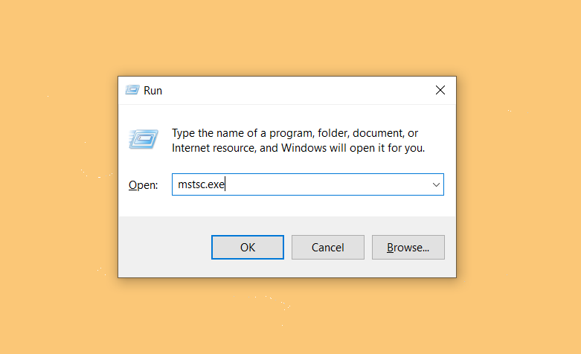Click the empty title bar area of Run
581x354 pixels.
[x=296, y=90]
